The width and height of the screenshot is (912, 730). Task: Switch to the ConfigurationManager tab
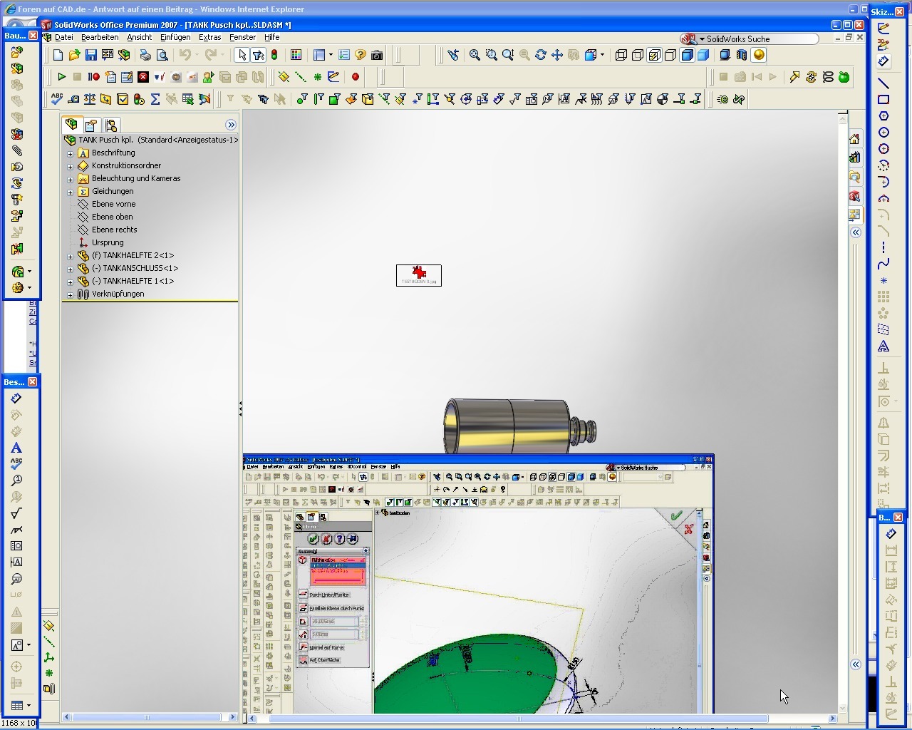click(x=111, y=125)
